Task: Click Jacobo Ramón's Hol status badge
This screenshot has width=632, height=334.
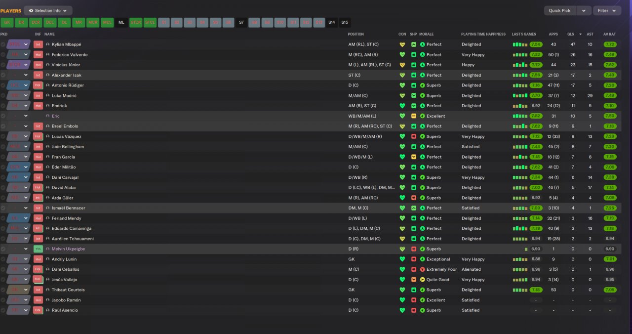Action: point(38,300)
